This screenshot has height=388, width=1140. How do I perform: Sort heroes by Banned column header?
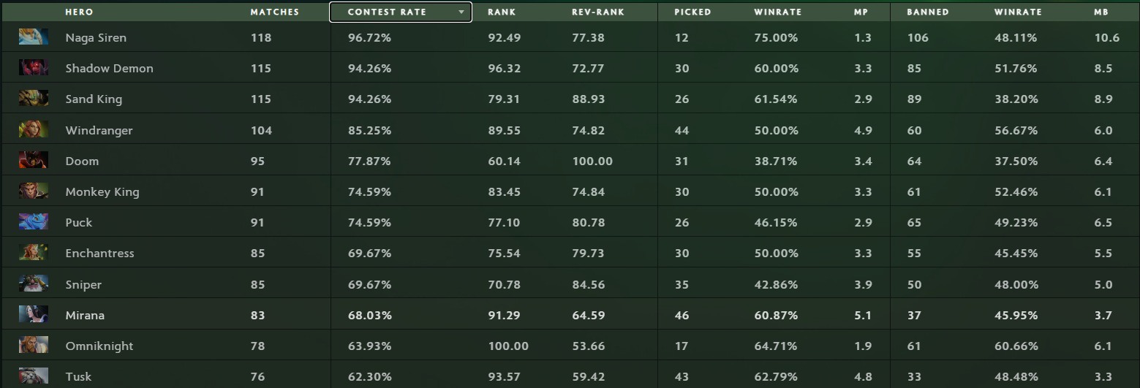(927, 12)
